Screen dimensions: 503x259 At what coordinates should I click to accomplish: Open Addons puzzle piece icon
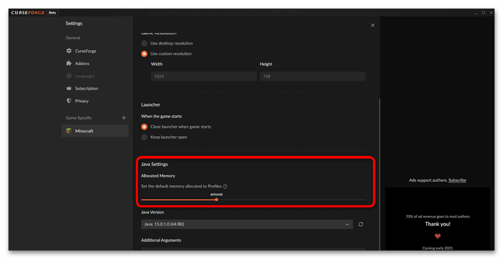click(x=69, y=63)
